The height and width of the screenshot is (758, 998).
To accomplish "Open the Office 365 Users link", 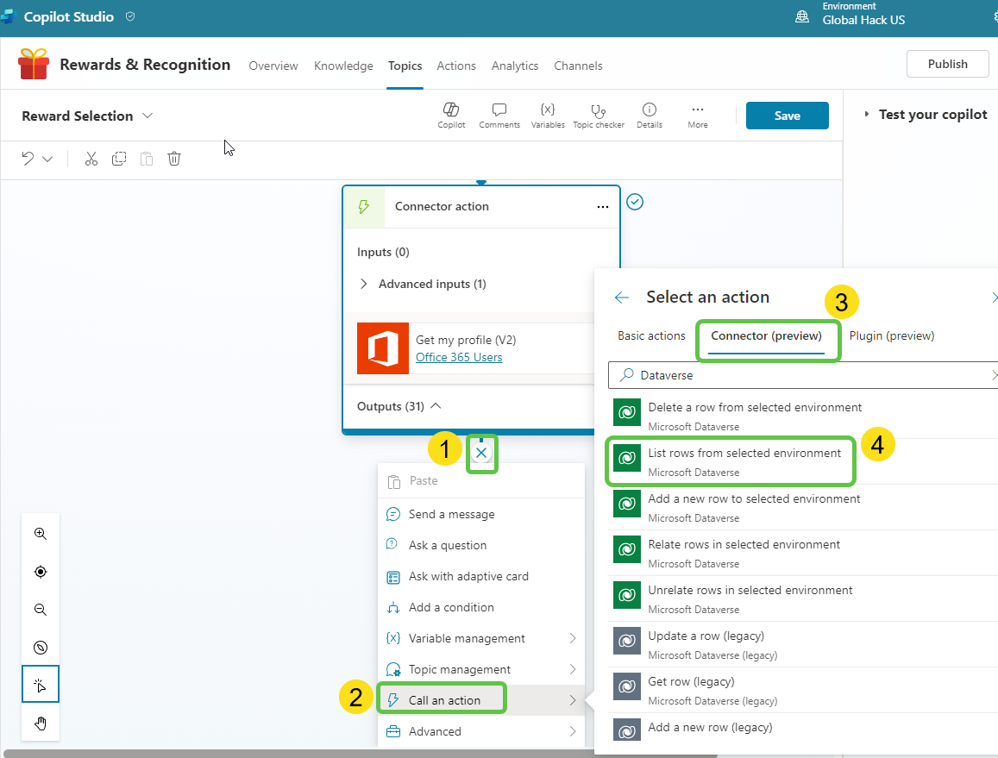I will point(459,357).
